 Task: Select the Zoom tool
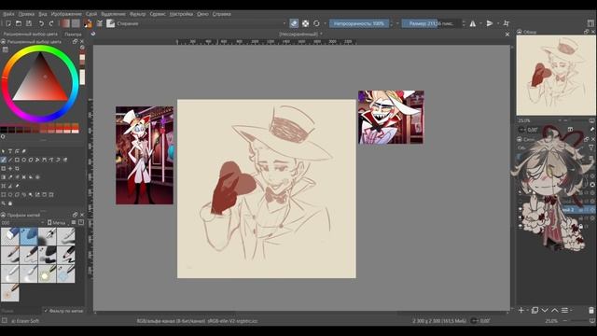tap(4, 203)
